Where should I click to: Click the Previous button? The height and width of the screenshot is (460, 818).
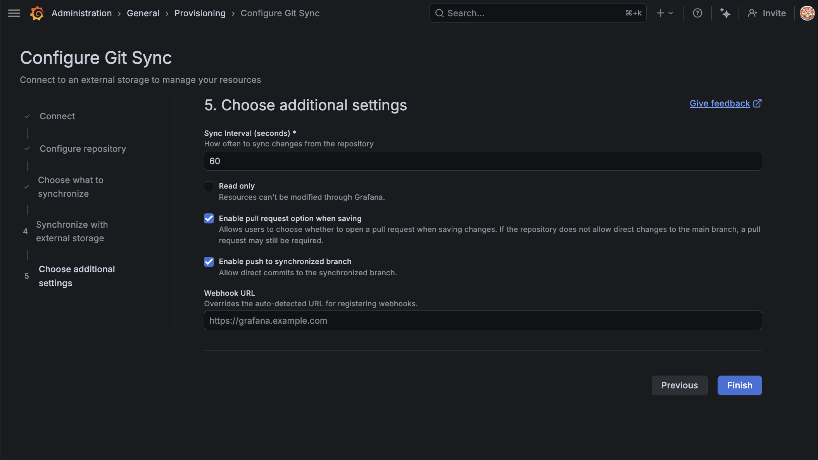click(679, 385)
